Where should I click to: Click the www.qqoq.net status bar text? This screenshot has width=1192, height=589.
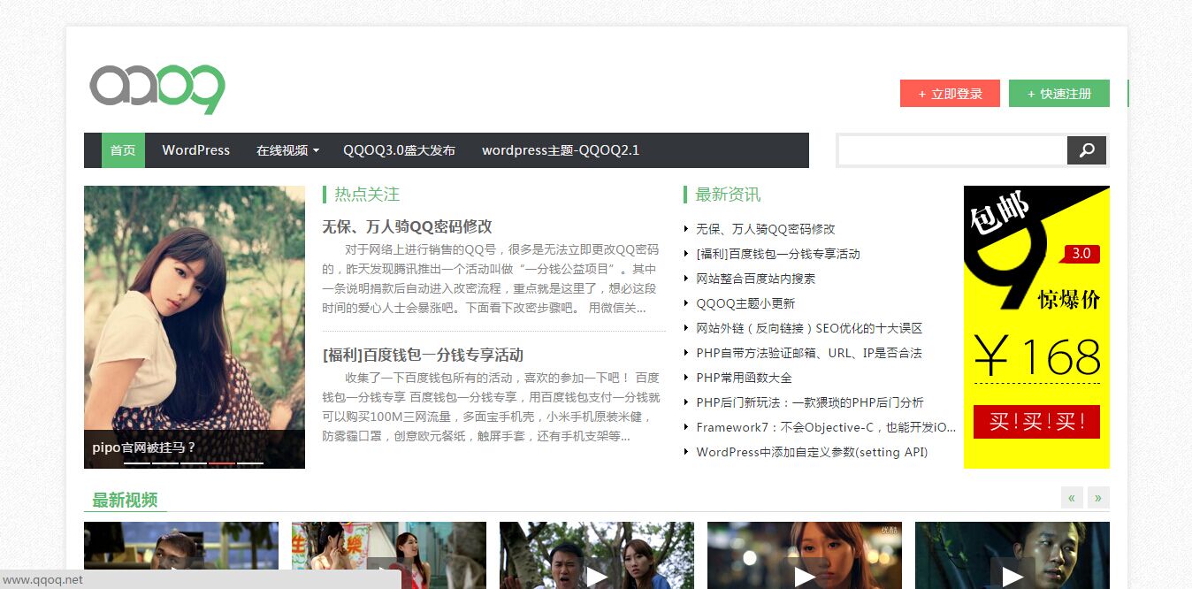point(42,580)
